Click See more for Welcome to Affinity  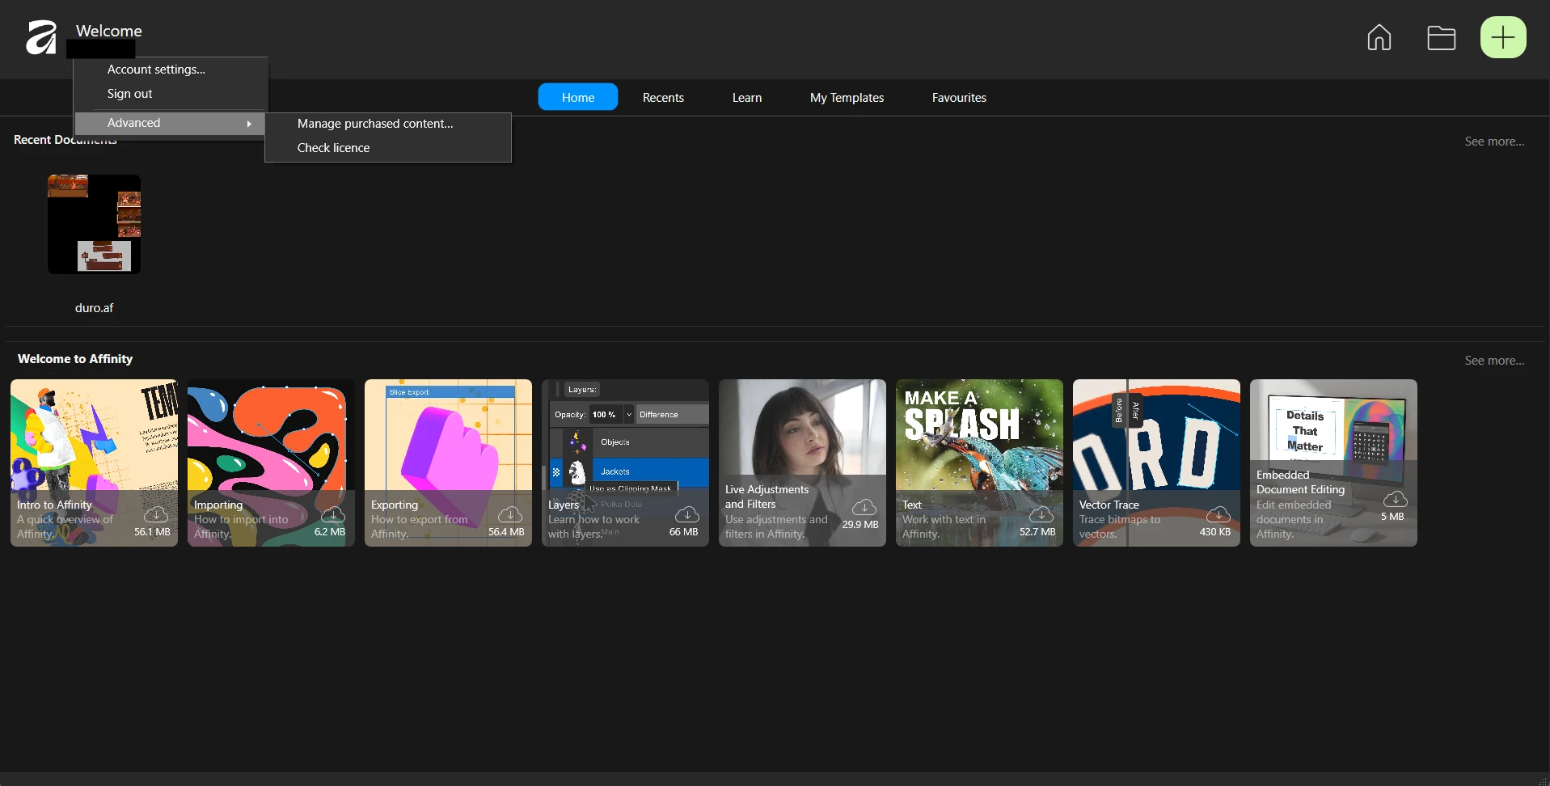pyautogui.click(x=1493, y=361)
